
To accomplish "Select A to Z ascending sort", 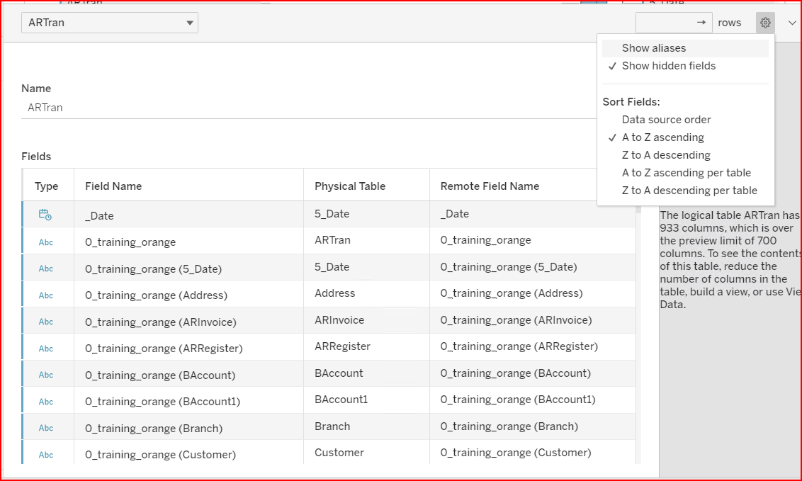I will coord(662,137).
